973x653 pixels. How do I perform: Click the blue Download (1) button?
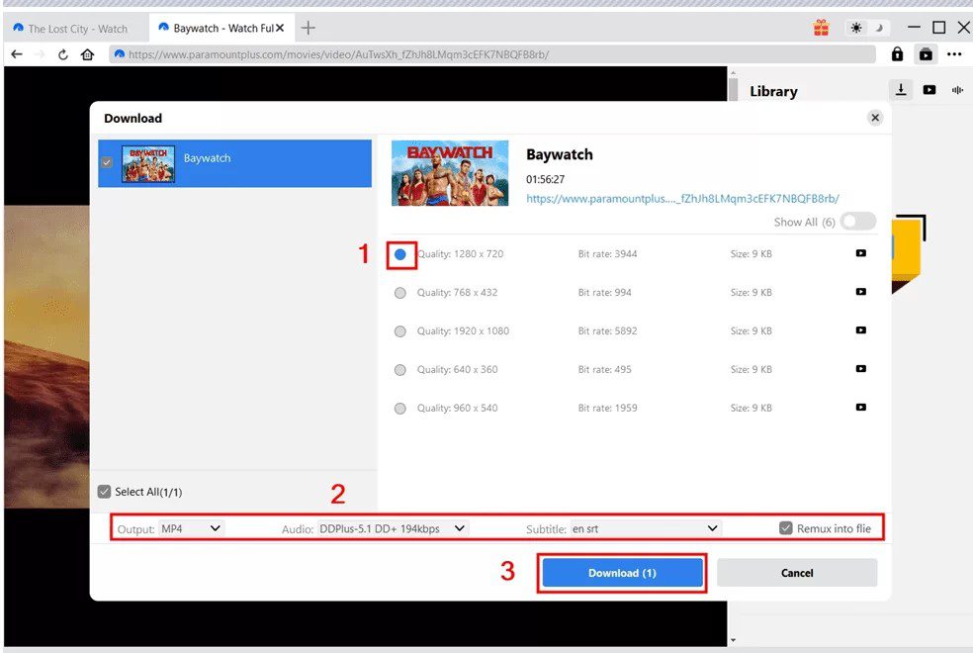(x=622, y=573)
